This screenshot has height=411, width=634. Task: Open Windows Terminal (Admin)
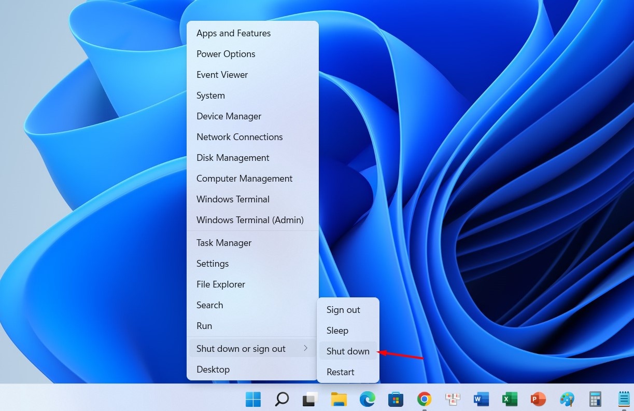250,220
